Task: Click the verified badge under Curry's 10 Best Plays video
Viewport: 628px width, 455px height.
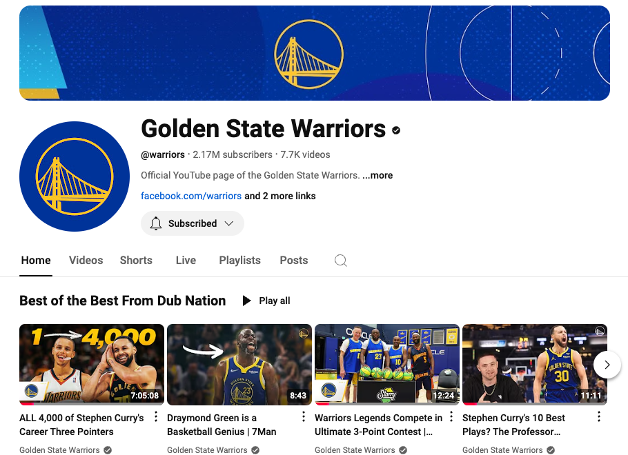Action: coord(551,450)
